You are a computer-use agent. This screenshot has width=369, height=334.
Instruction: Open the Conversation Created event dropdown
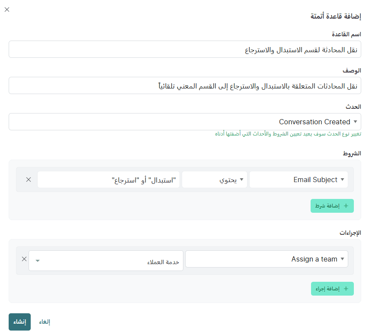pos(185,122)
